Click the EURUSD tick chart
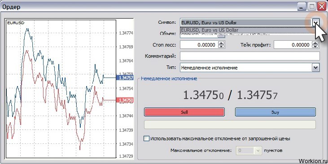This screenshot has height=164, width=328. pyautogui.click(x=61, y=89)
